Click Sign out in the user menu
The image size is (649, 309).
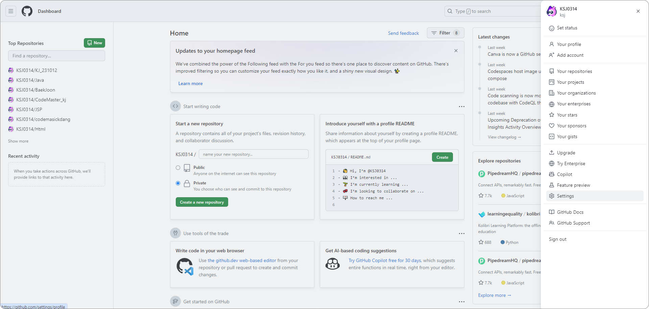coord(595,239)
